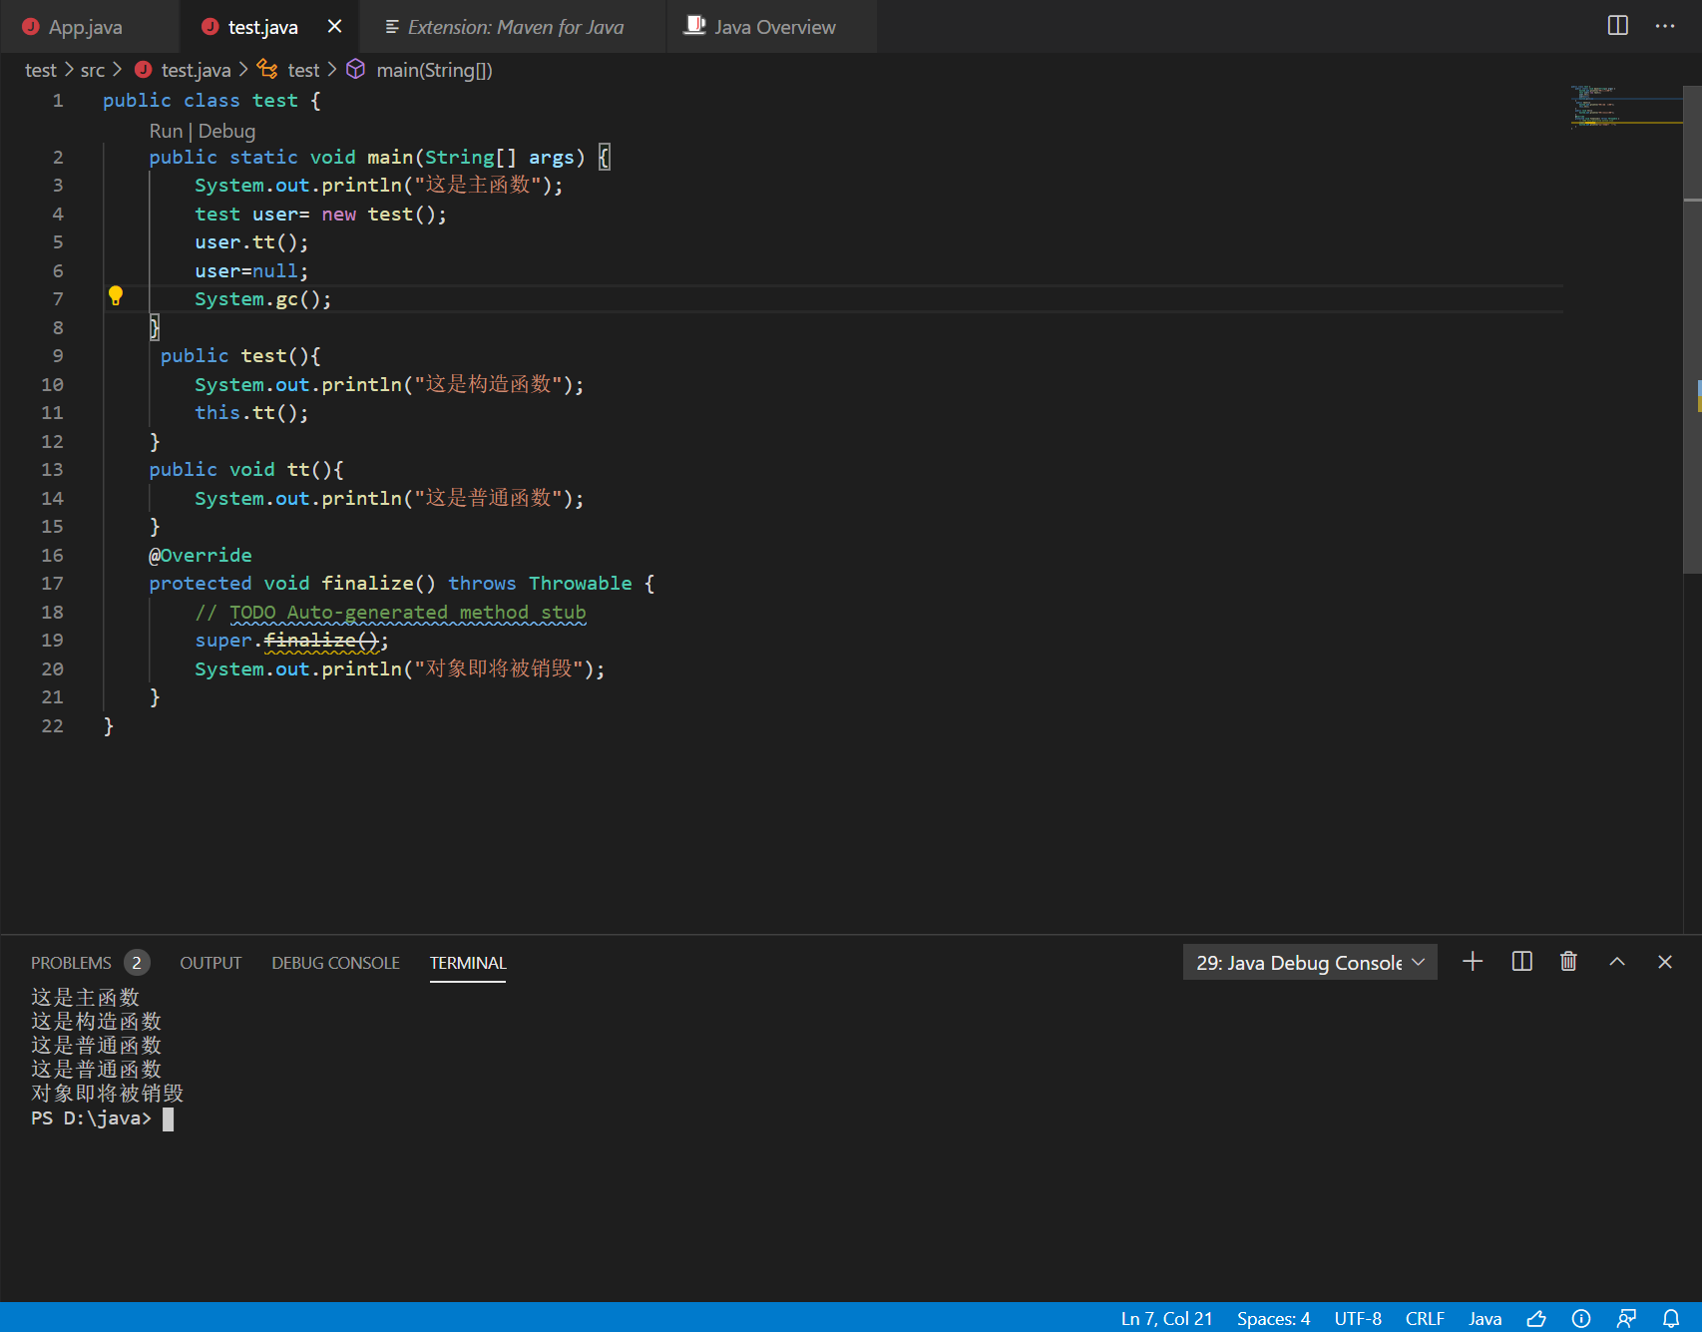Create a new terminal with the plus icon

1473,961
